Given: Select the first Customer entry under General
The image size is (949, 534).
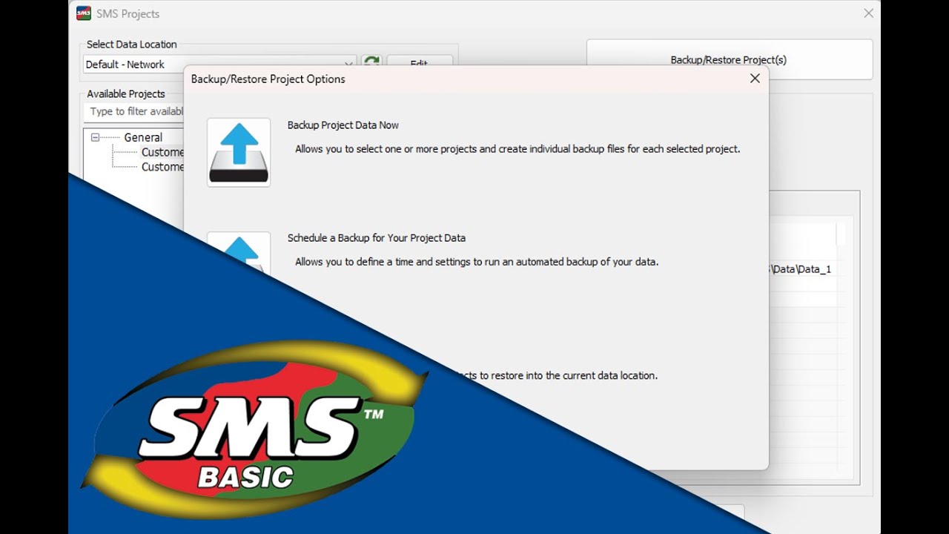Looking at the screenshot, I should click(x=162, y=152).
